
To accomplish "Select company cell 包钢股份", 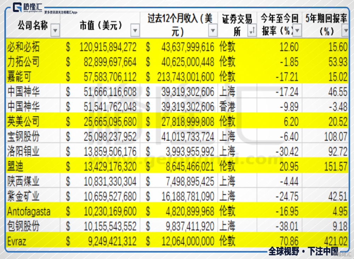I will [23, 226].
